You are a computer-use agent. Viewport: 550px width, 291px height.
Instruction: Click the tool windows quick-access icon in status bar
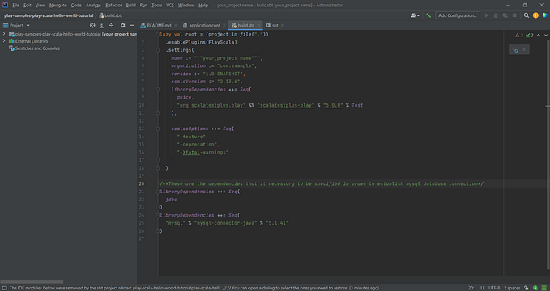(4, 288)
